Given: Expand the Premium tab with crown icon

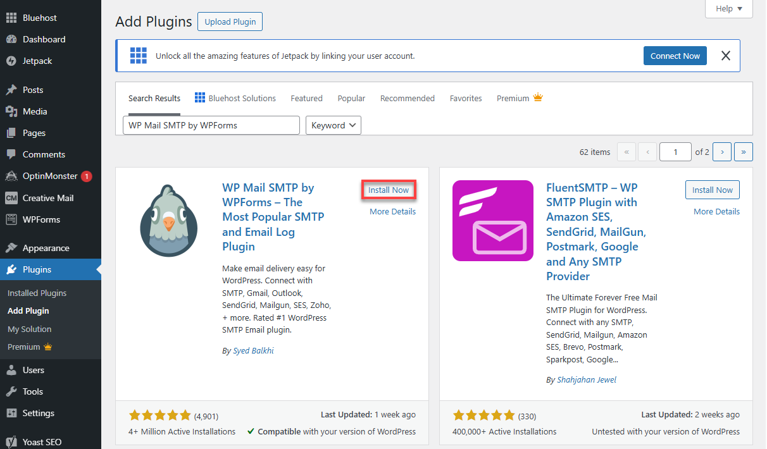Looking at the screenshot, I should pos(519,98).
